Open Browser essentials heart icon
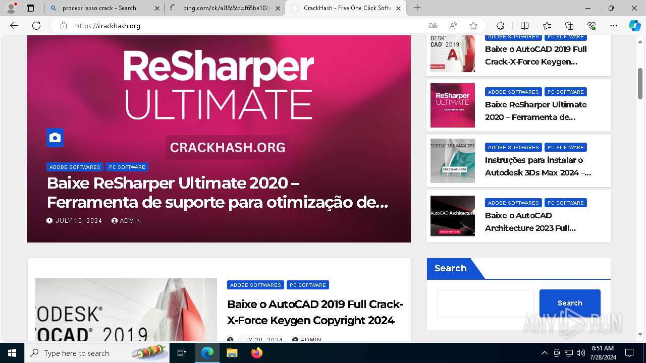This screenshot has height=363, width=646. pos(591,26)
